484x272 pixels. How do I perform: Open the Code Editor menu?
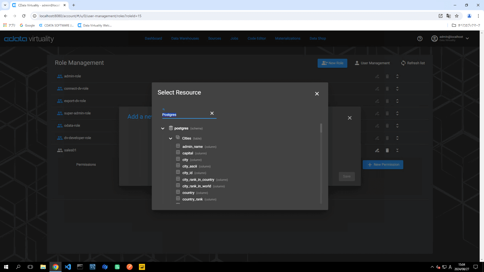(257, 38)
